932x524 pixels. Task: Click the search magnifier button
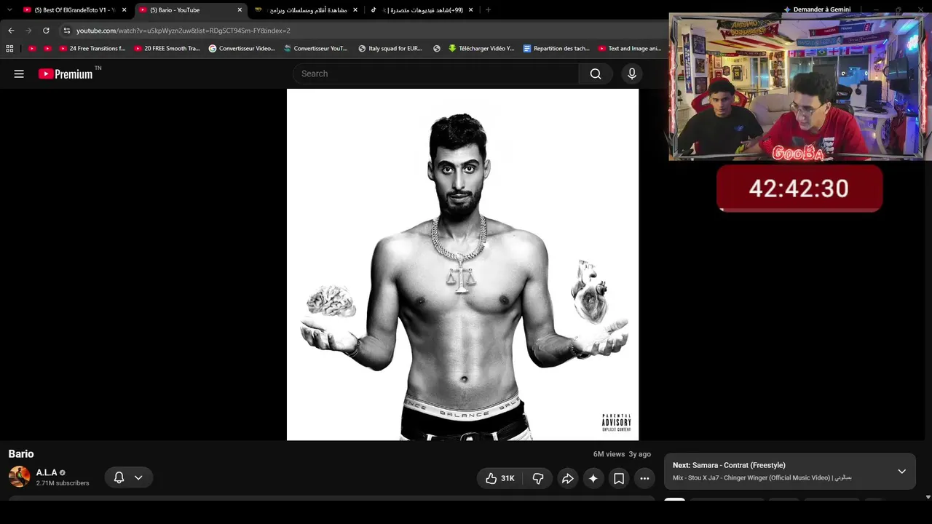pyautogui.click(x=596, y=74)
